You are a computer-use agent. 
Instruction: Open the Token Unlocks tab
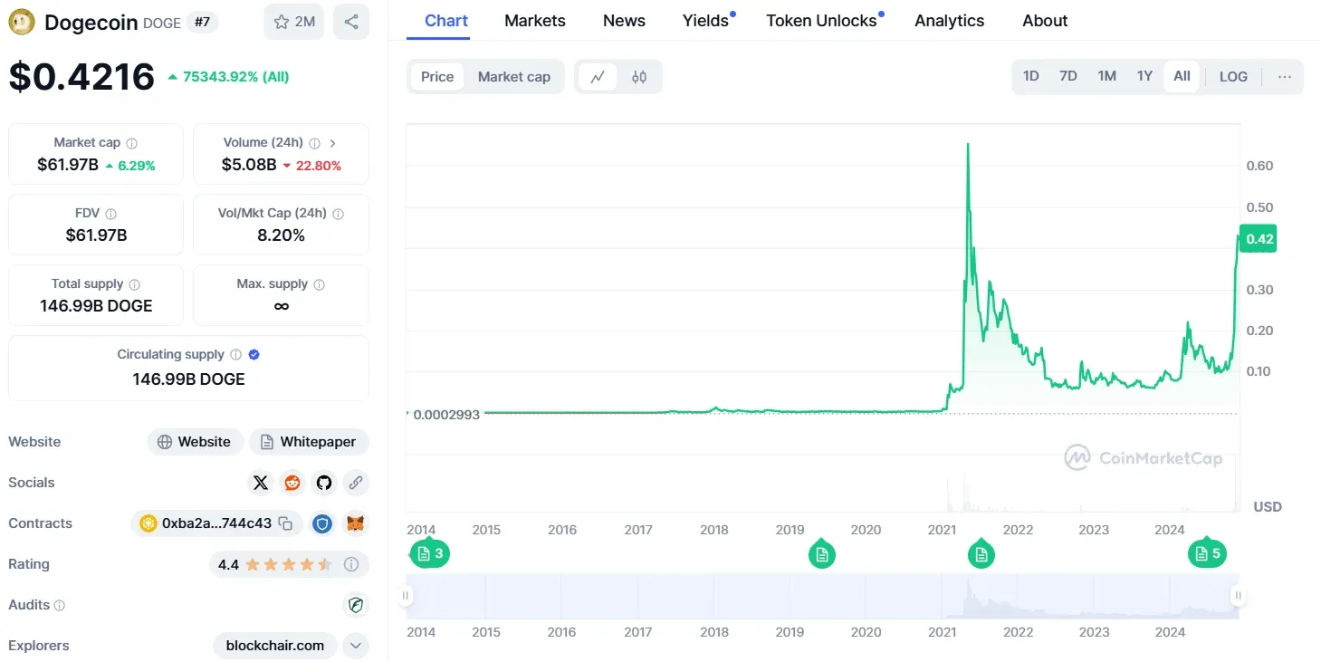click(821, 20)
